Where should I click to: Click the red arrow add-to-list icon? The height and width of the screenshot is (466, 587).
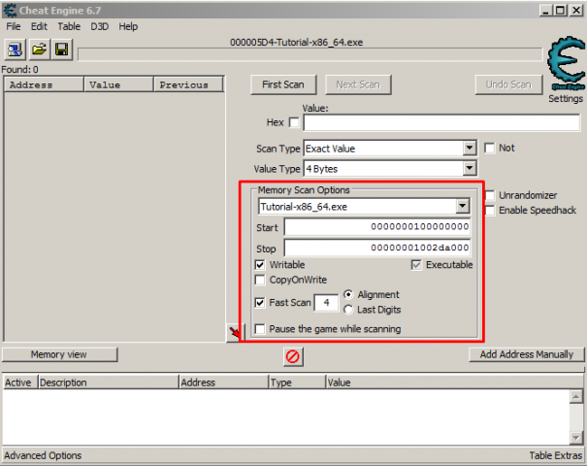point(234,333)
